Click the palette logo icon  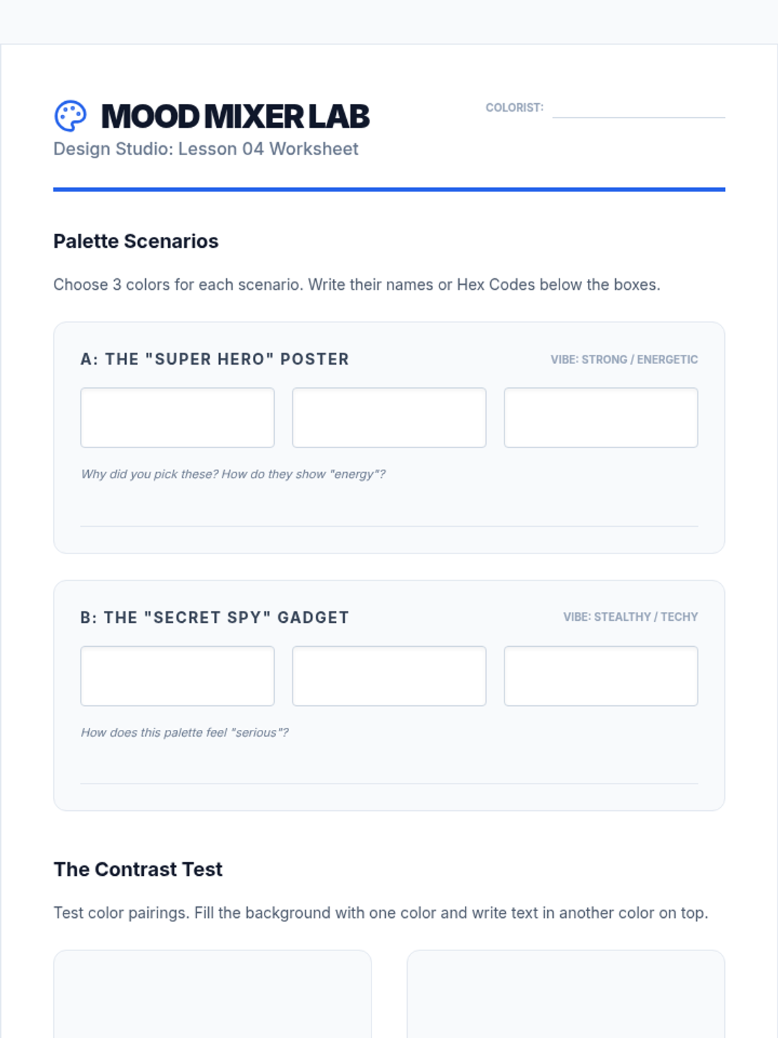click(x=70, y=116)
